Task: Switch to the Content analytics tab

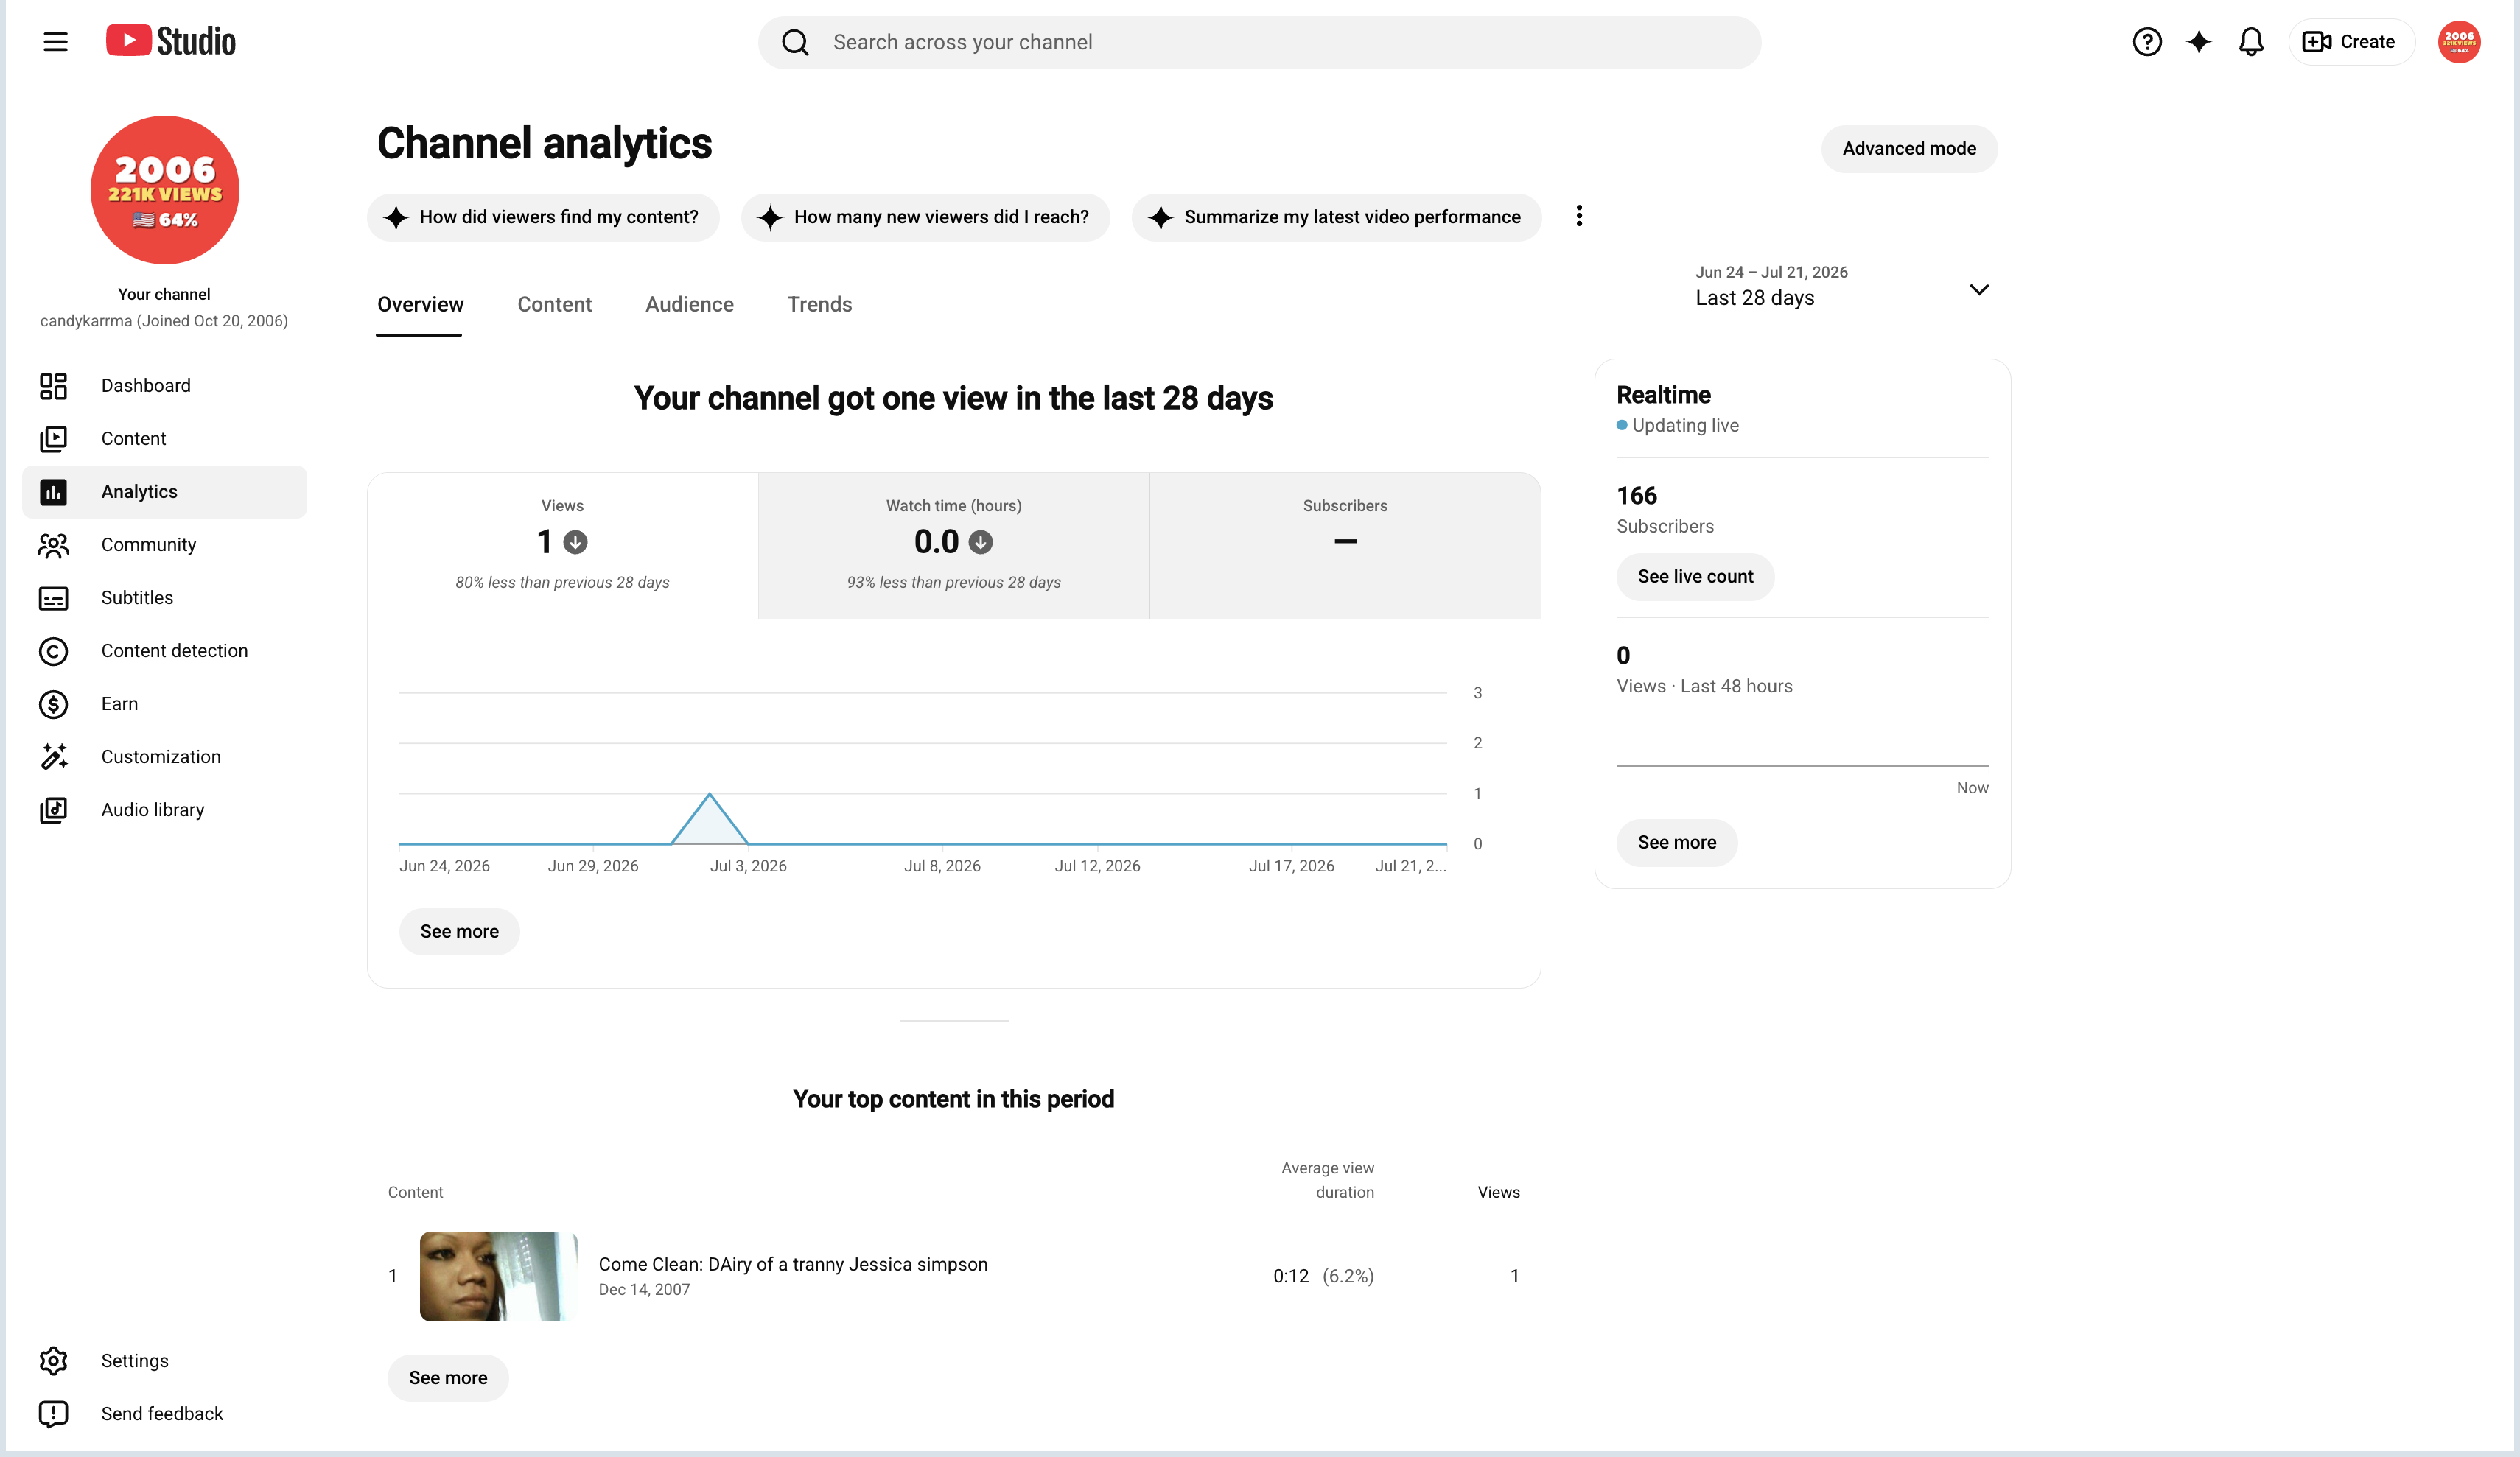Action: coord(554,304)
